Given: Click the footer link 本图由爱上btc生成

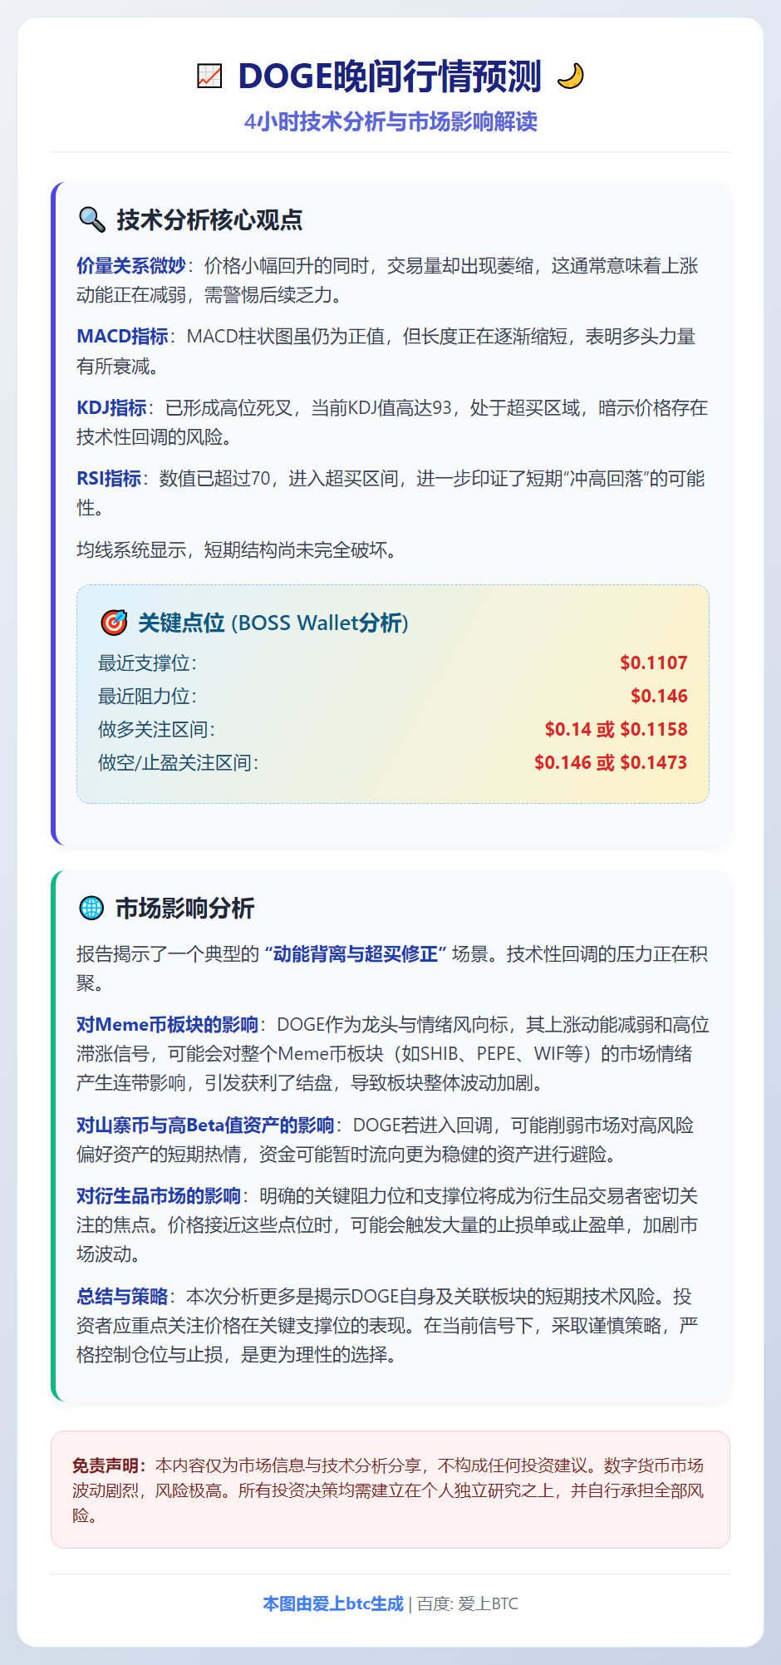Looking at the screenshot, I should click(x=333, y=1604).
